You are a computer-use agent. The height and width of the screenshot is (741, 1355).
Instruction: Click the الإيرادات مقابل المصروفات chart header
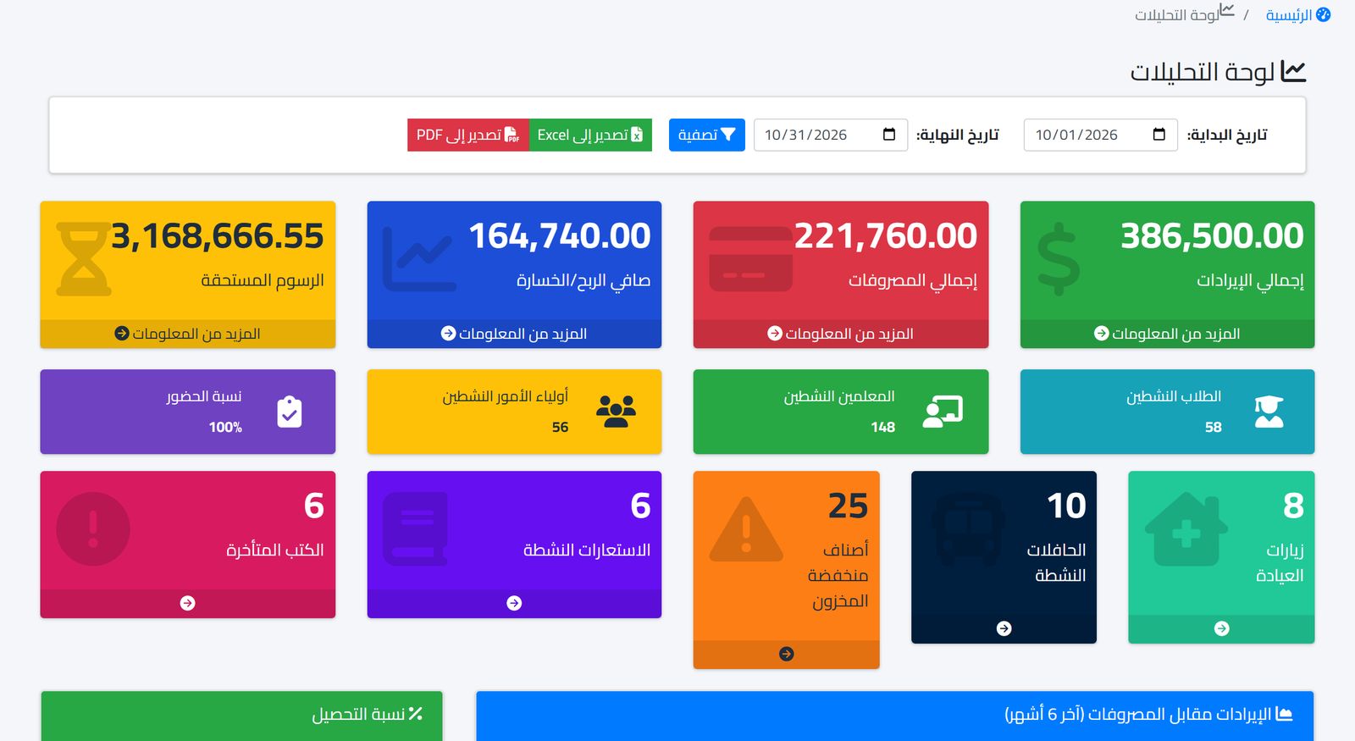tap(894, 715)
